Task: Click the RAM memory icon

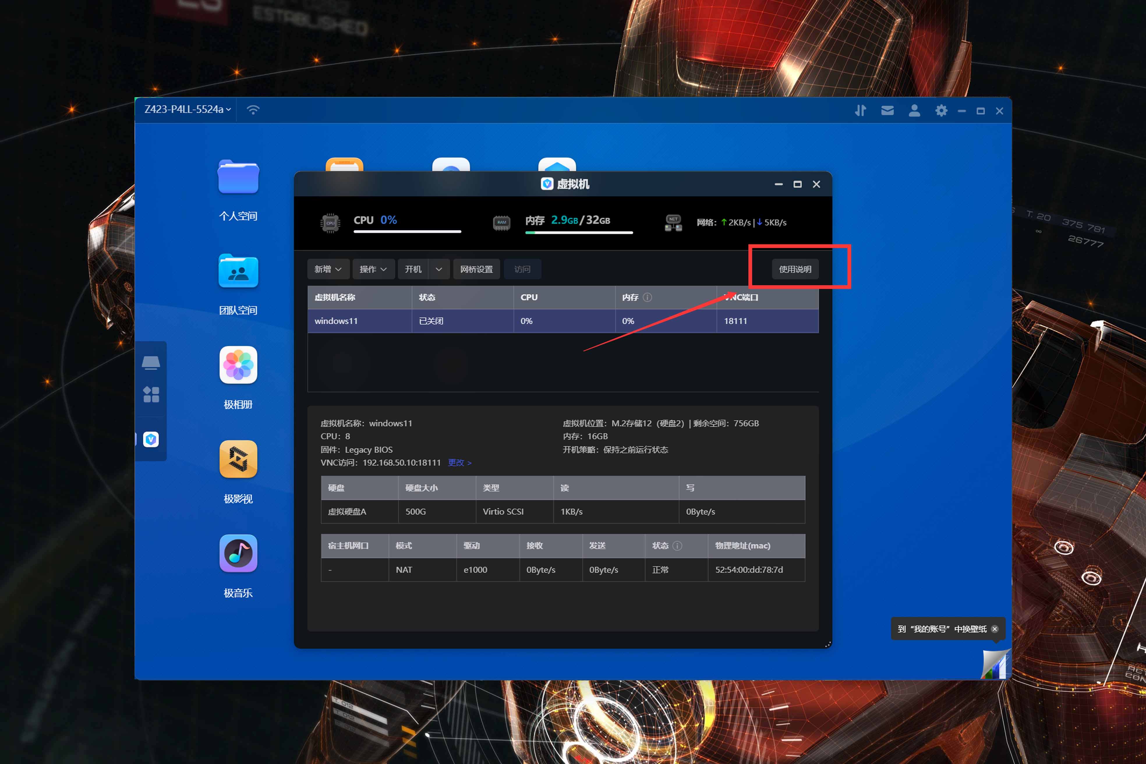Action: pyautogui.click(x=501, y=223)
